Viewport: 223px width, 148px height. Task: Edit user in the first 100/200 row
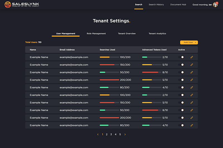click(x=192, y=57)
